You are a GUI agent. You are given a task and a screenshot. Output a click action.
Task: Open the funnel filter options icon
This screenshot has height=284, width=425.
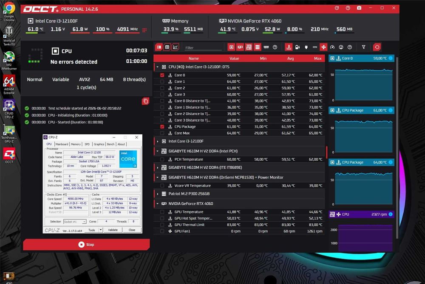364,47
